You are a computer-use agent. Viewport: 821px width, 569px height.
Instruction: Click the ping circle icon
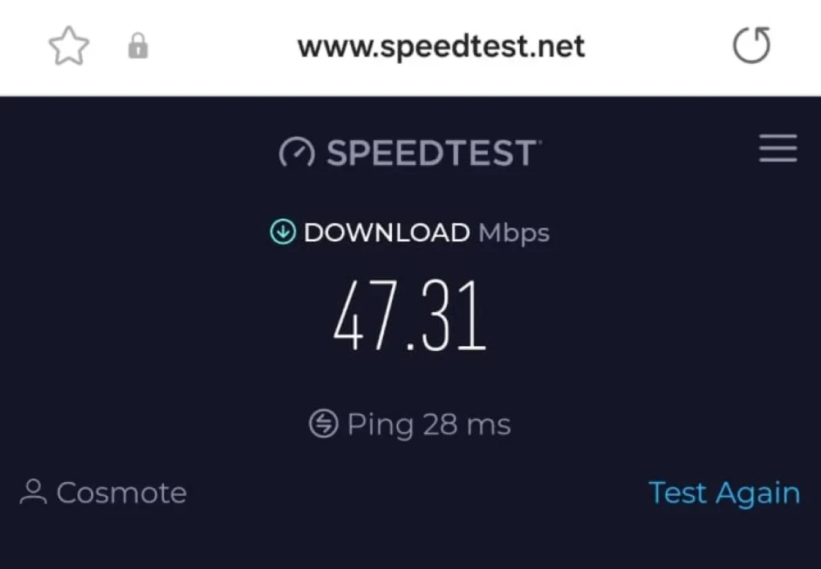click(x=324, y=424)
